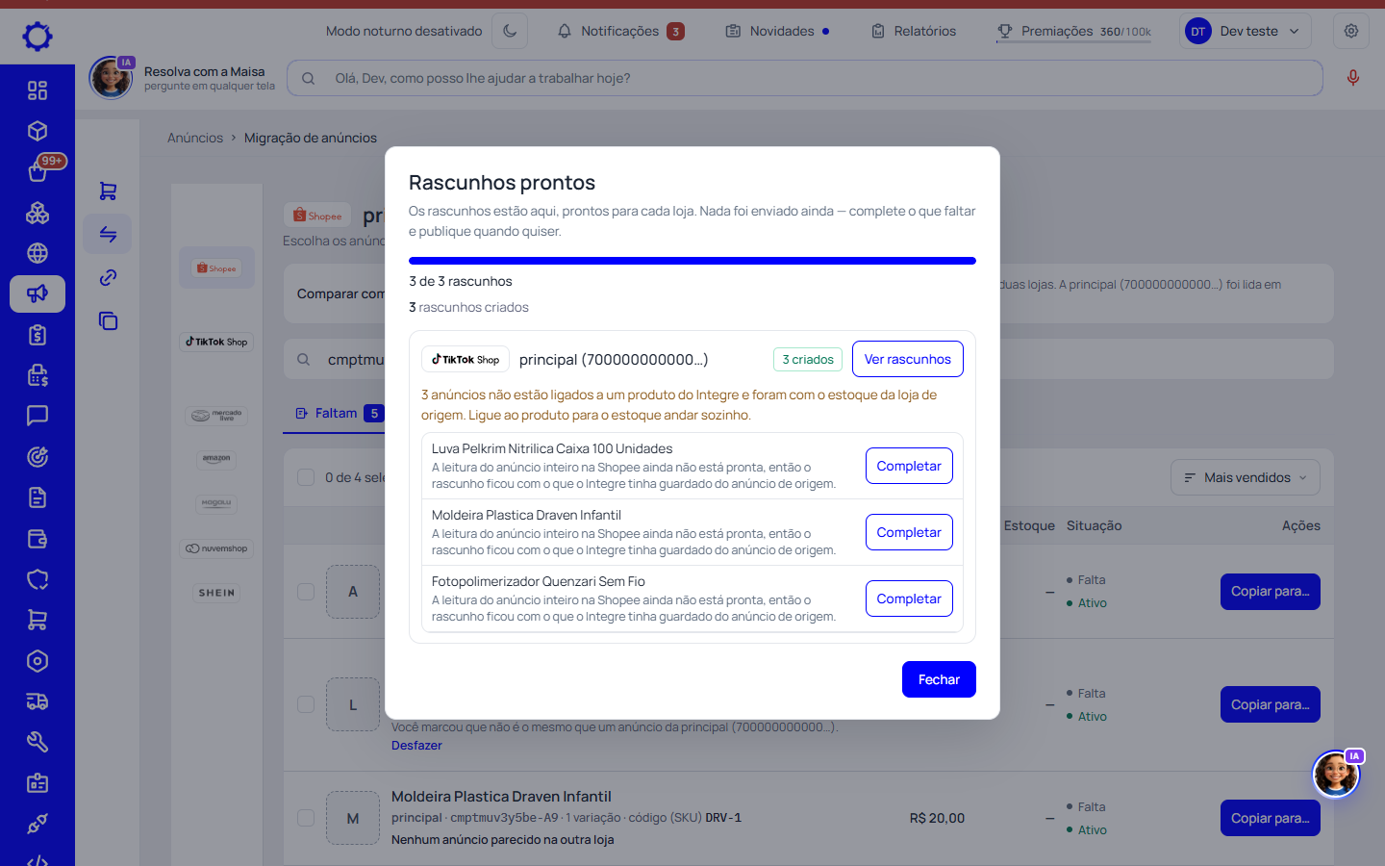Toggle night mode moon icon
This screenshot has height=866, width=1385.
pyautogui.click(x=510, y=31)
